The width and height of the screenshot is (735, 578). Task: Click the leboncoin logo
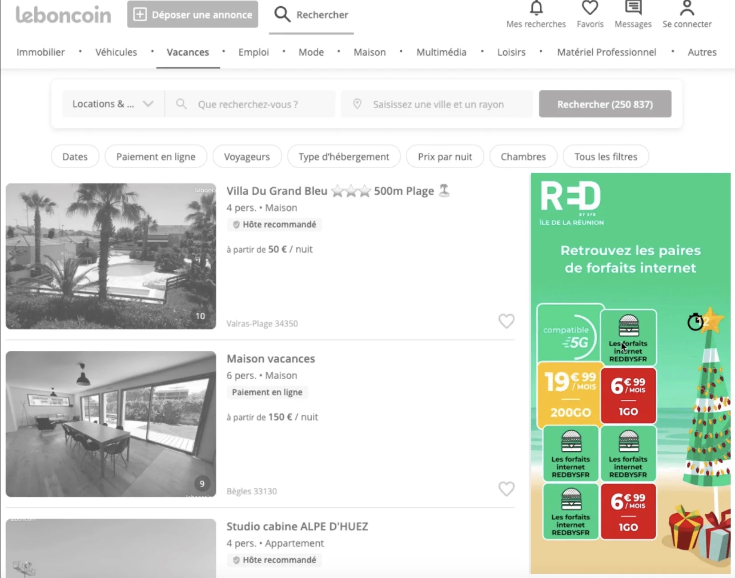click(63, 15)
